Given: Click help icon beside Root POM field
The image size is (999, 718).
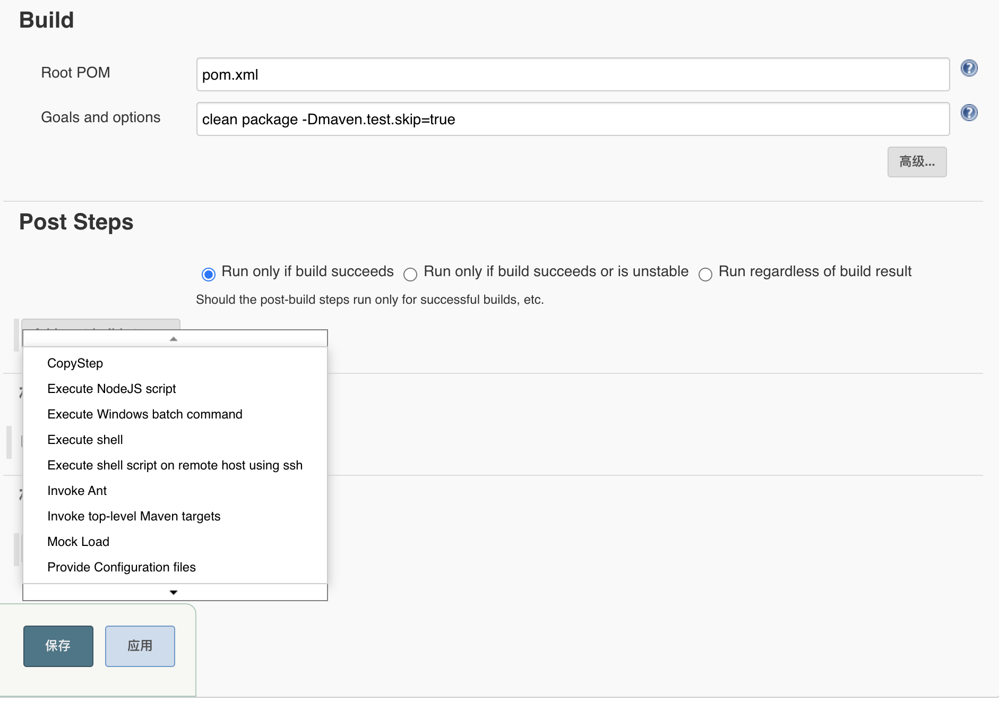Looking at the screenshot, I should pos(969,69).
